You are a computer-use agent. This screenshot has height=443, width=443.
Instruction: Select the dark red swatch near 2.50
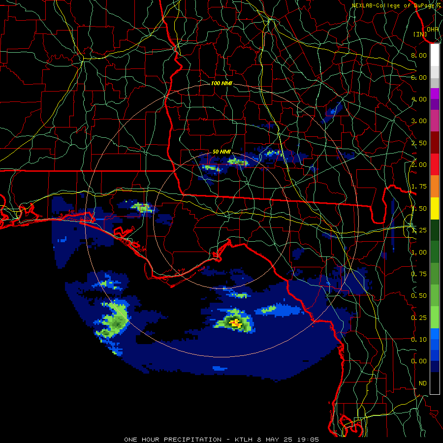[x=435, y=143]
